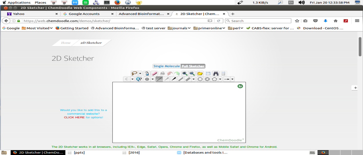Open the Lasso tool options dropdown
This screenshot has width=363, height=155.
[x=140, y=73]
